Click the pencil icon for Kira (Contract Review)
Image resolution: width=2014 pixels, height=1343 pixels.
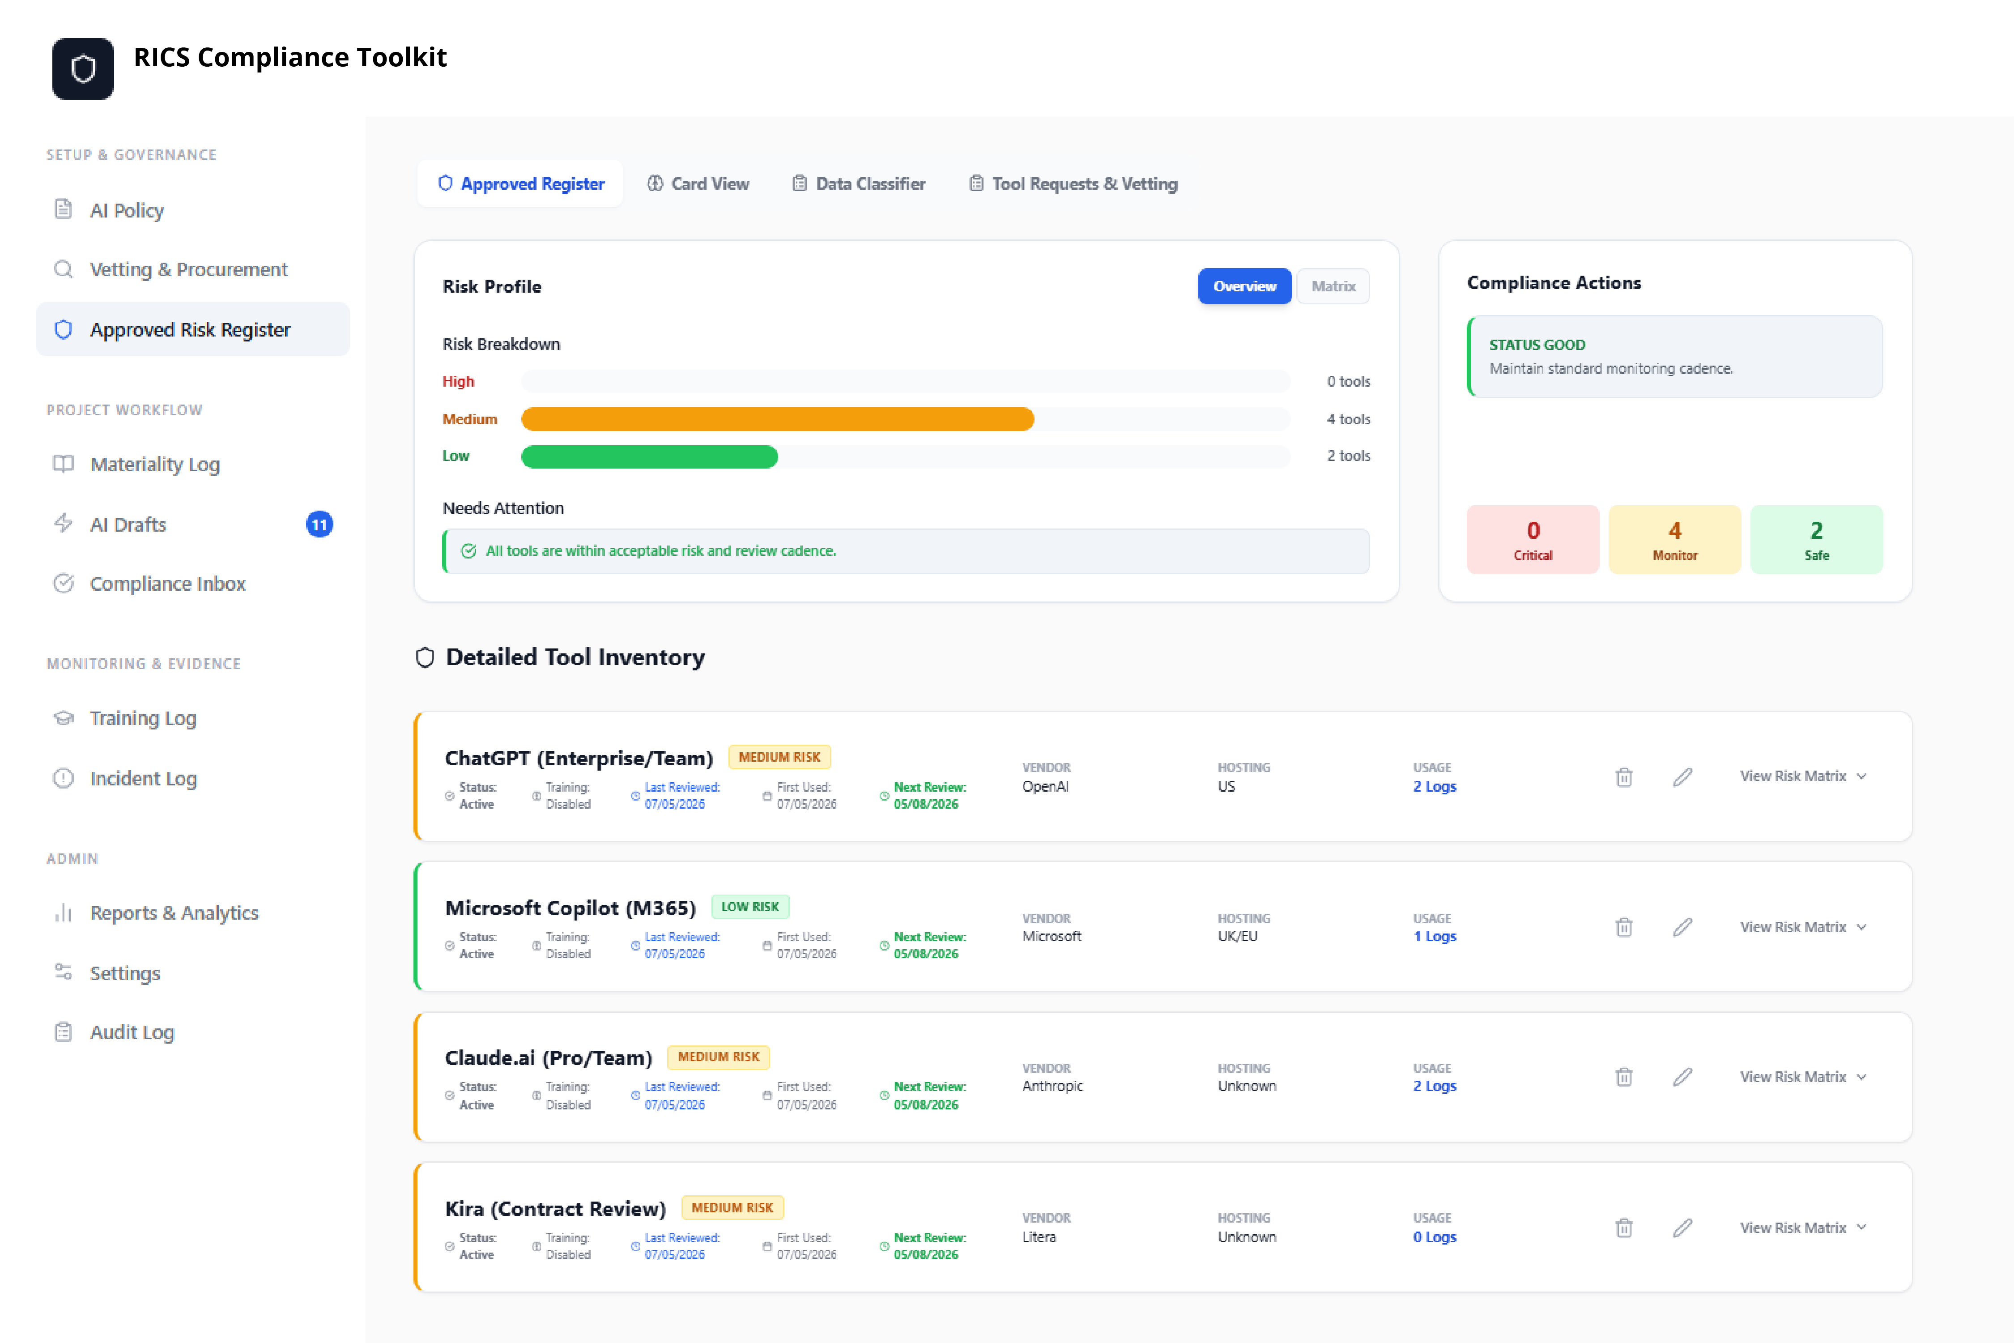1682,1228
